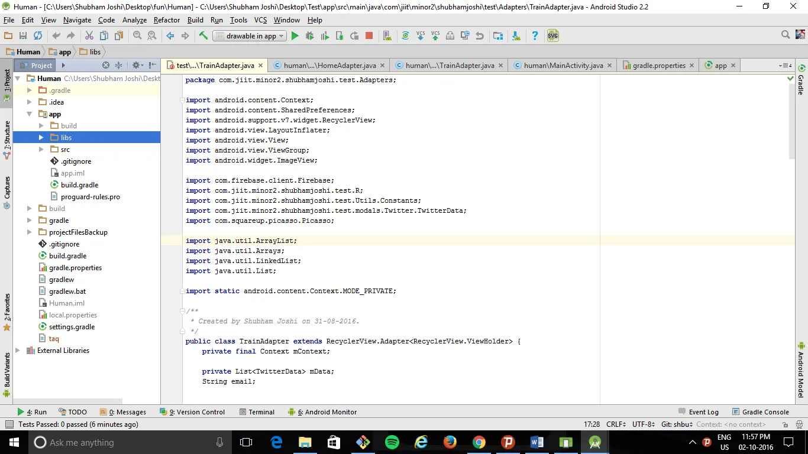The image size is (808, 454).
Task: Click the red Stop icon
Action: click(x=369, y=36)
